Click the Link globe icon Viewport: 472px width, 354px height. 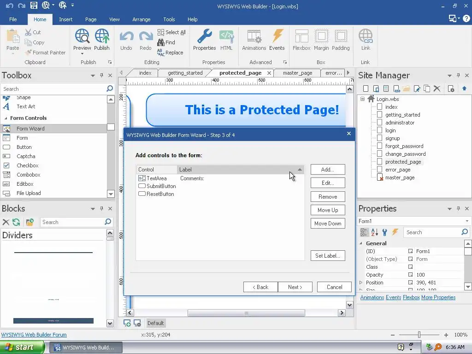pos(366,36)
